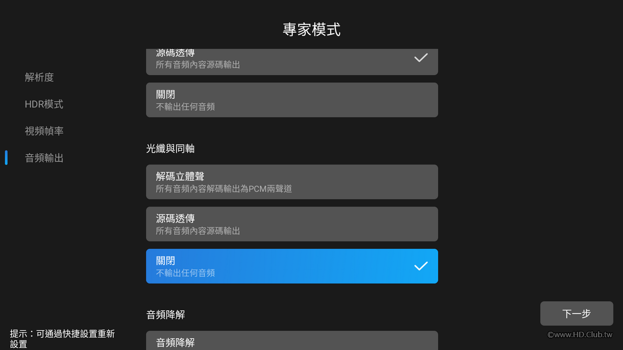623x350 pixels.
Task: Click the 專家模式 page title
Action: coord(311,30)
